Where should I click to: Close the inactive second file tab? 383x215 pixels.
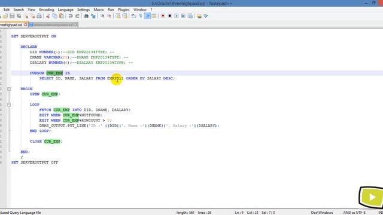click(75, 24)
